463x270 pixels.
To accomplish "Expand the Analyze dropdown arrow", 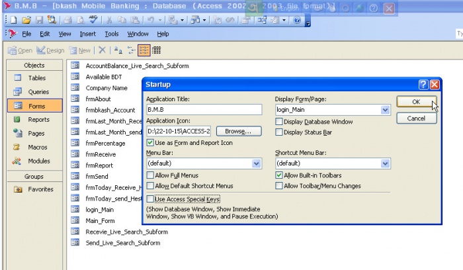I will coord(204,20).
